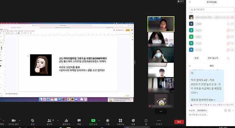Viewport: 235px width, 128px height.
Task: Open participants options arrow next to 참가자
Action: (x=58, y=121)
